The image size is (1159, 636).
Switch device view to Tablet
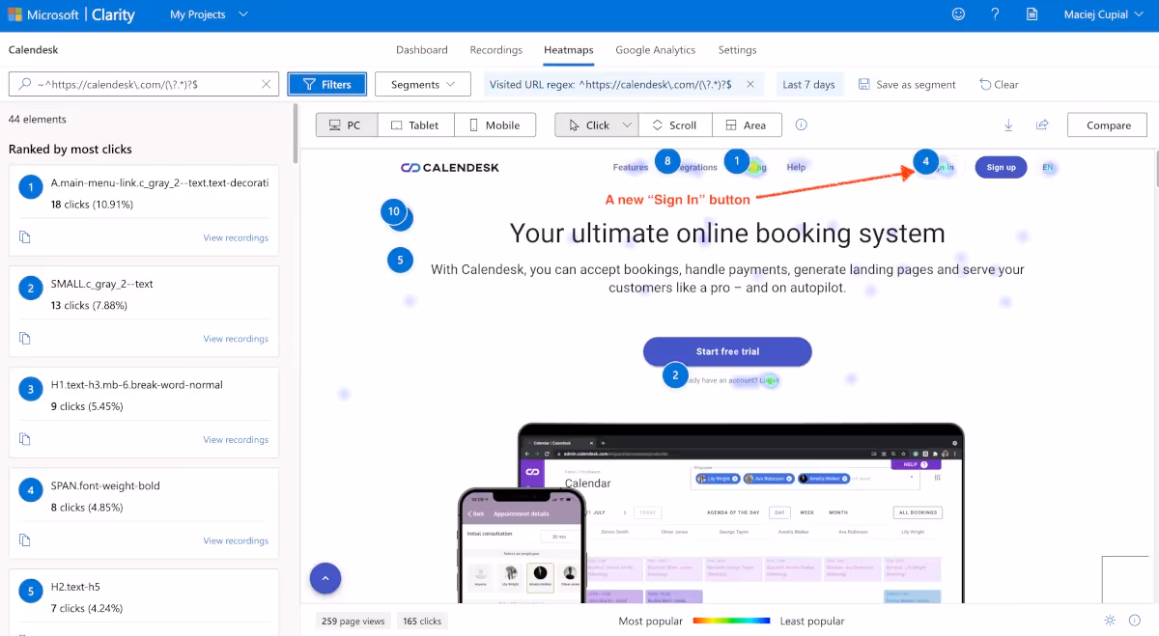click(415, 125)
